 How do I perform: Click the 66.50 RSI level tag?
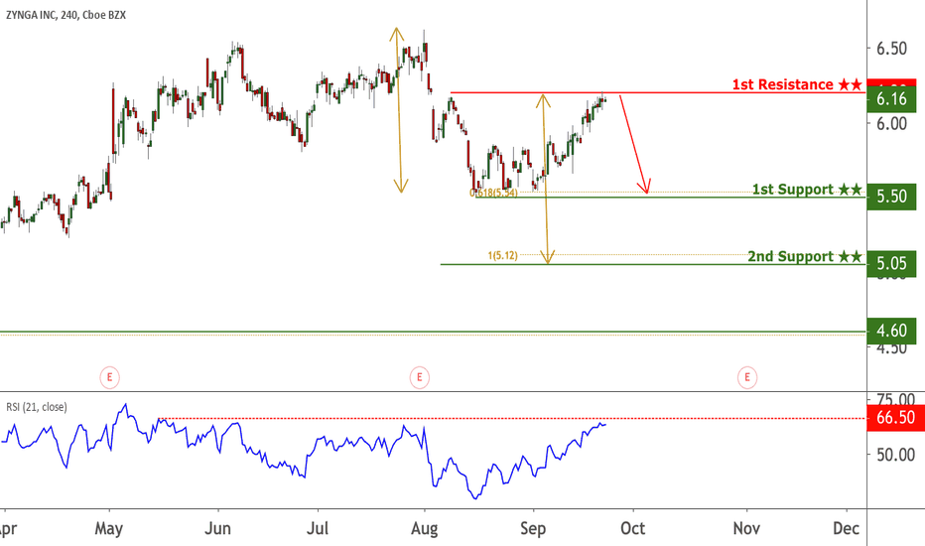pyautogui.click(x=895, y=418)
